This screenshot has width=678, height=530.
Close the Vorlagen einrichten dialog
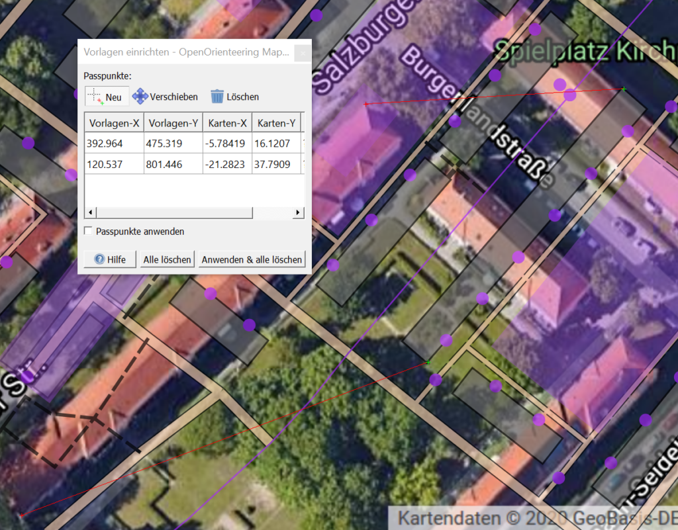click(303, 52)
